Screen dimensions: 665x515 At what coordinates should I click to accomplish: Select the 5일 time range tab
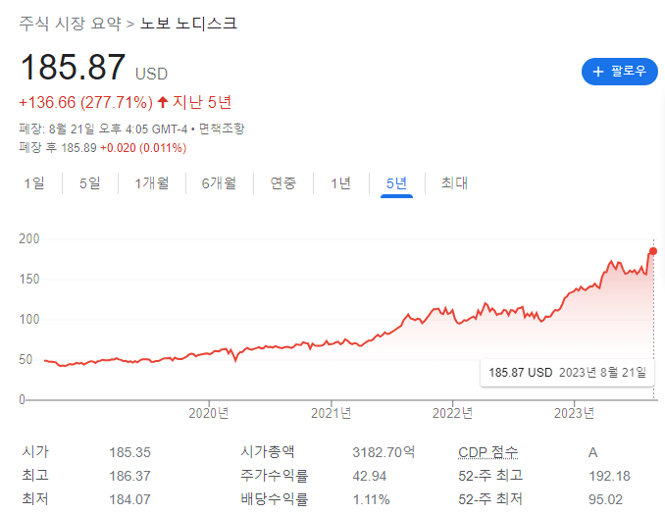(90, 183)
